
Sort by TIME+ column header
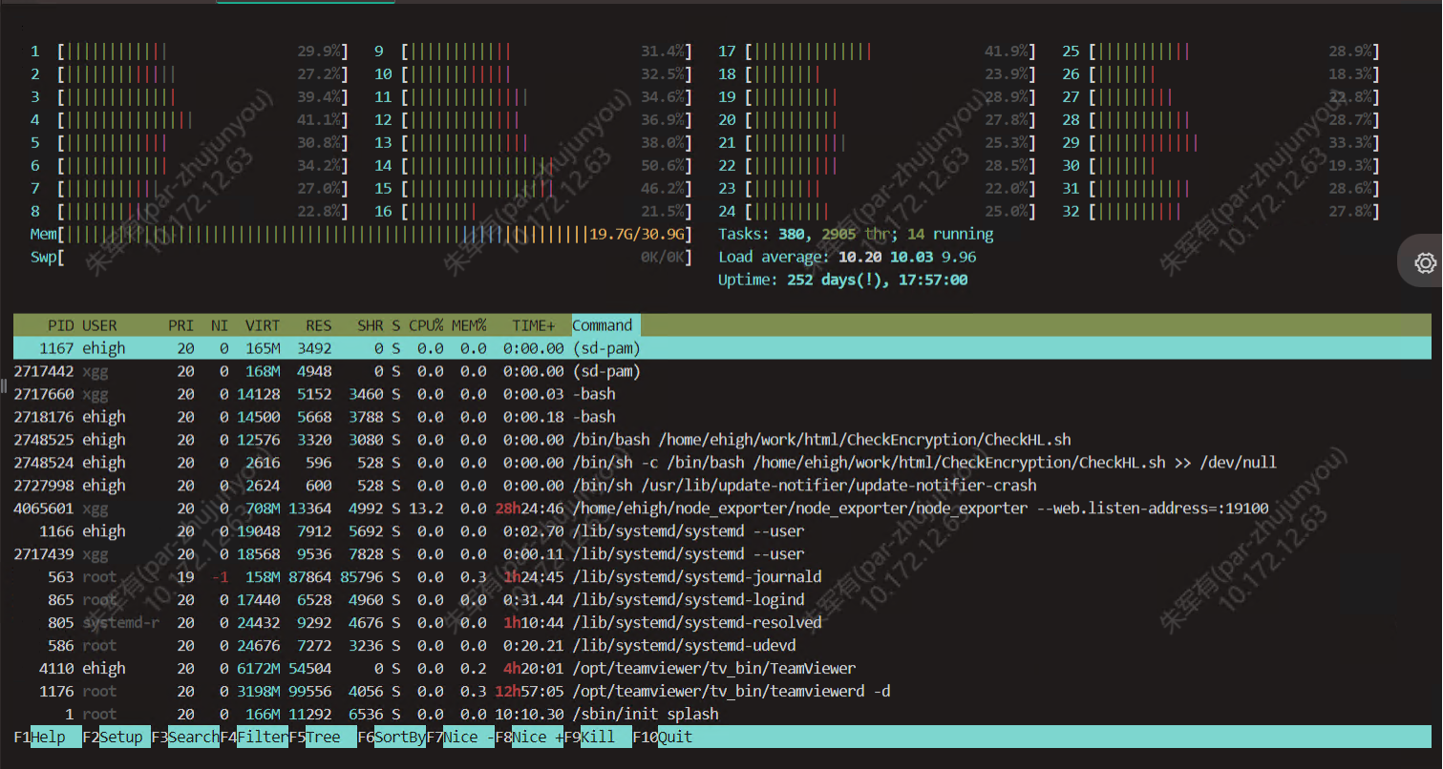[x=534, y=325]
